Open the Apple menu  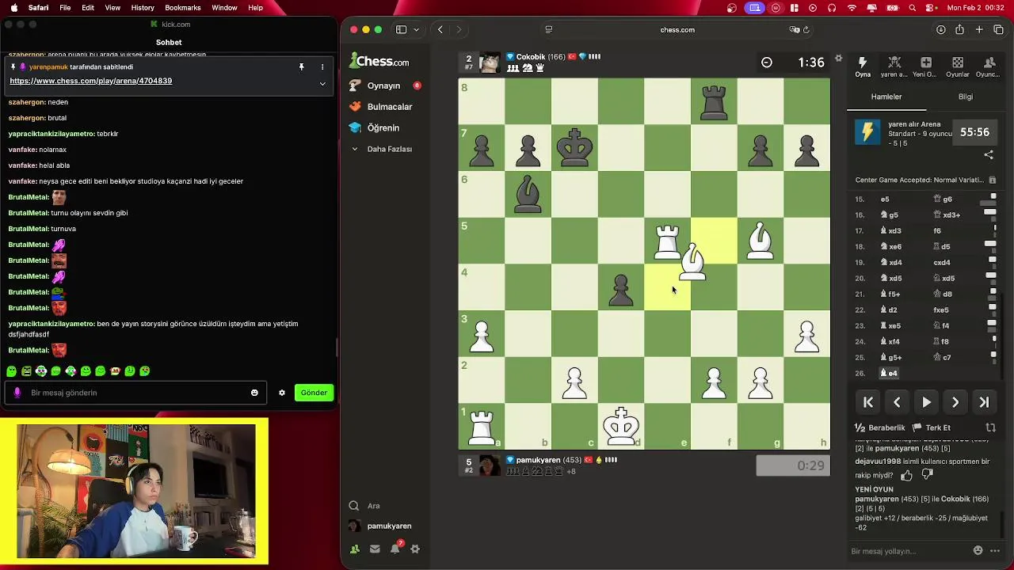(13, 7)
